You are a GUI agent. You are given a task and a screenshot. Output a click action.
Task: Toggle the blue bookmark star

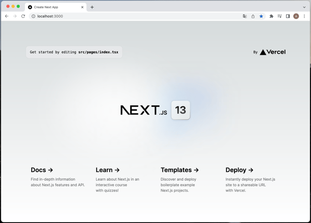(x=261, y=16)
